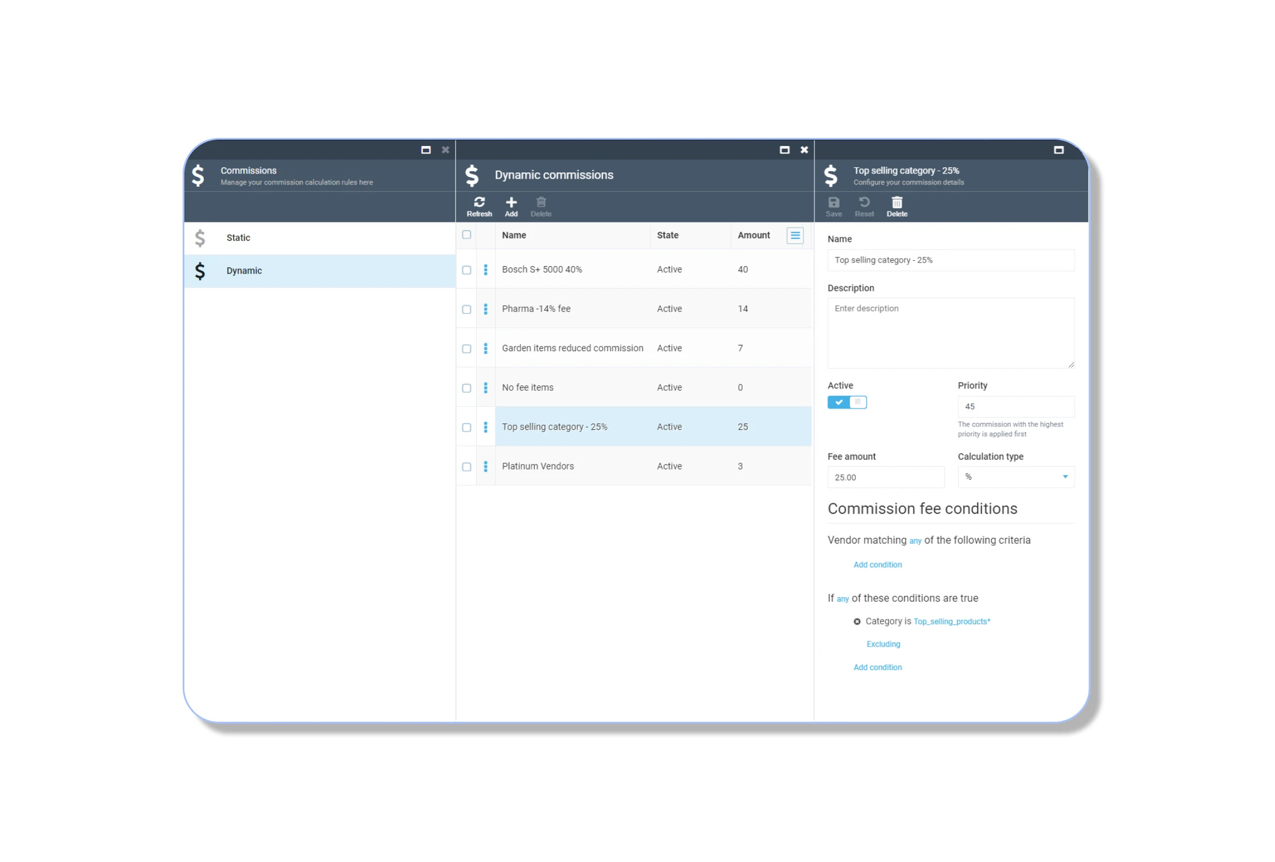Toggle the Active switch off

[x=847, y=402]
